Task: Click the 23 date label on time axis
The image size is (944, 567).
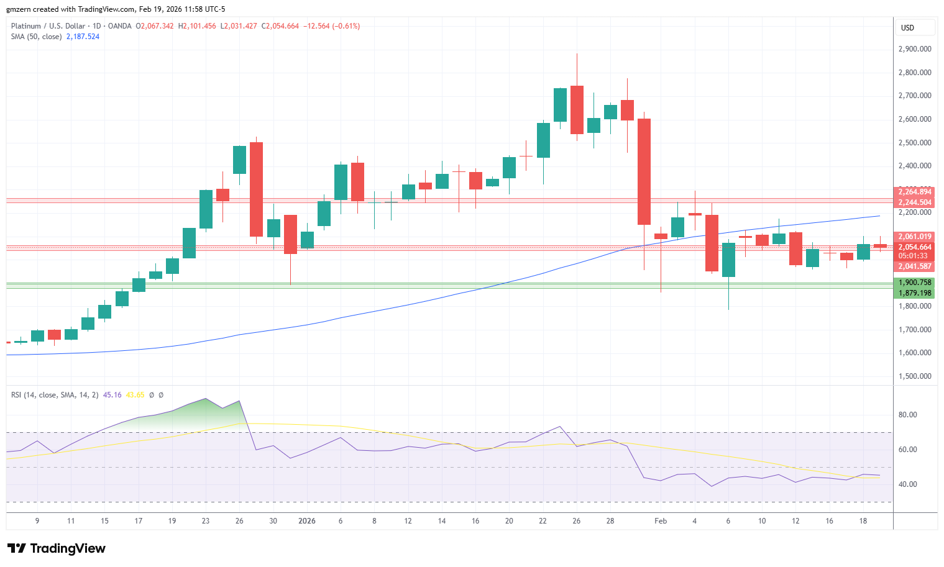Action: pos(206,521)
